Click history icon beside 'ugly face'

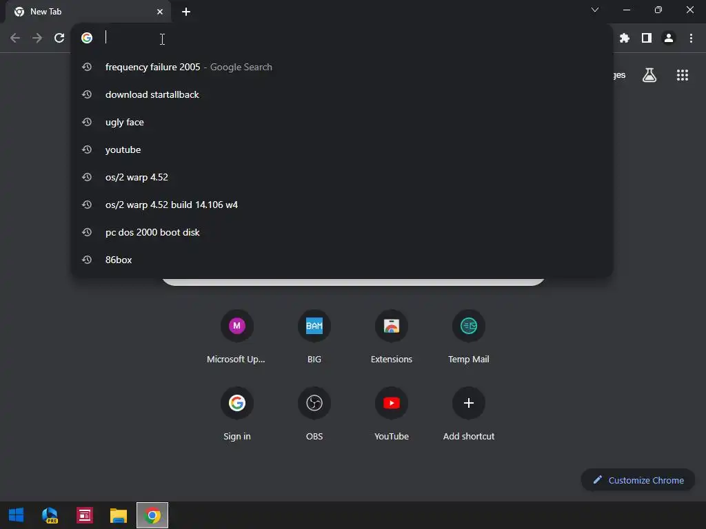coord(87,122)
